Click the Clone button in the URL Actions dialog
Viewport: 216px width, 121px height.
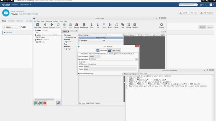coord(126,74)
